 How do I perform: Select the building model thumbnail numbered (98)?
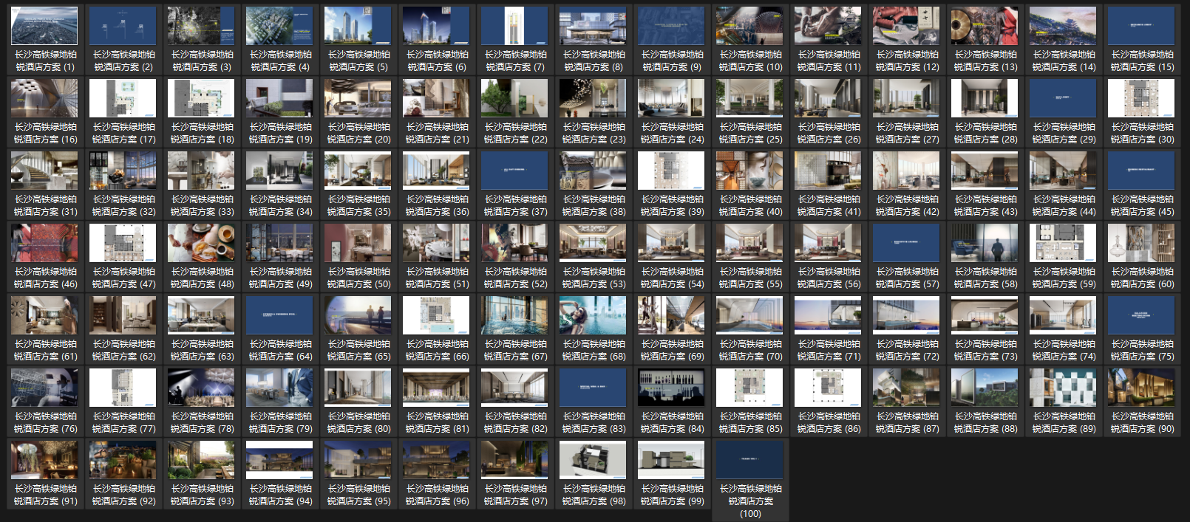pyautogui.click(x=594, y=461)
